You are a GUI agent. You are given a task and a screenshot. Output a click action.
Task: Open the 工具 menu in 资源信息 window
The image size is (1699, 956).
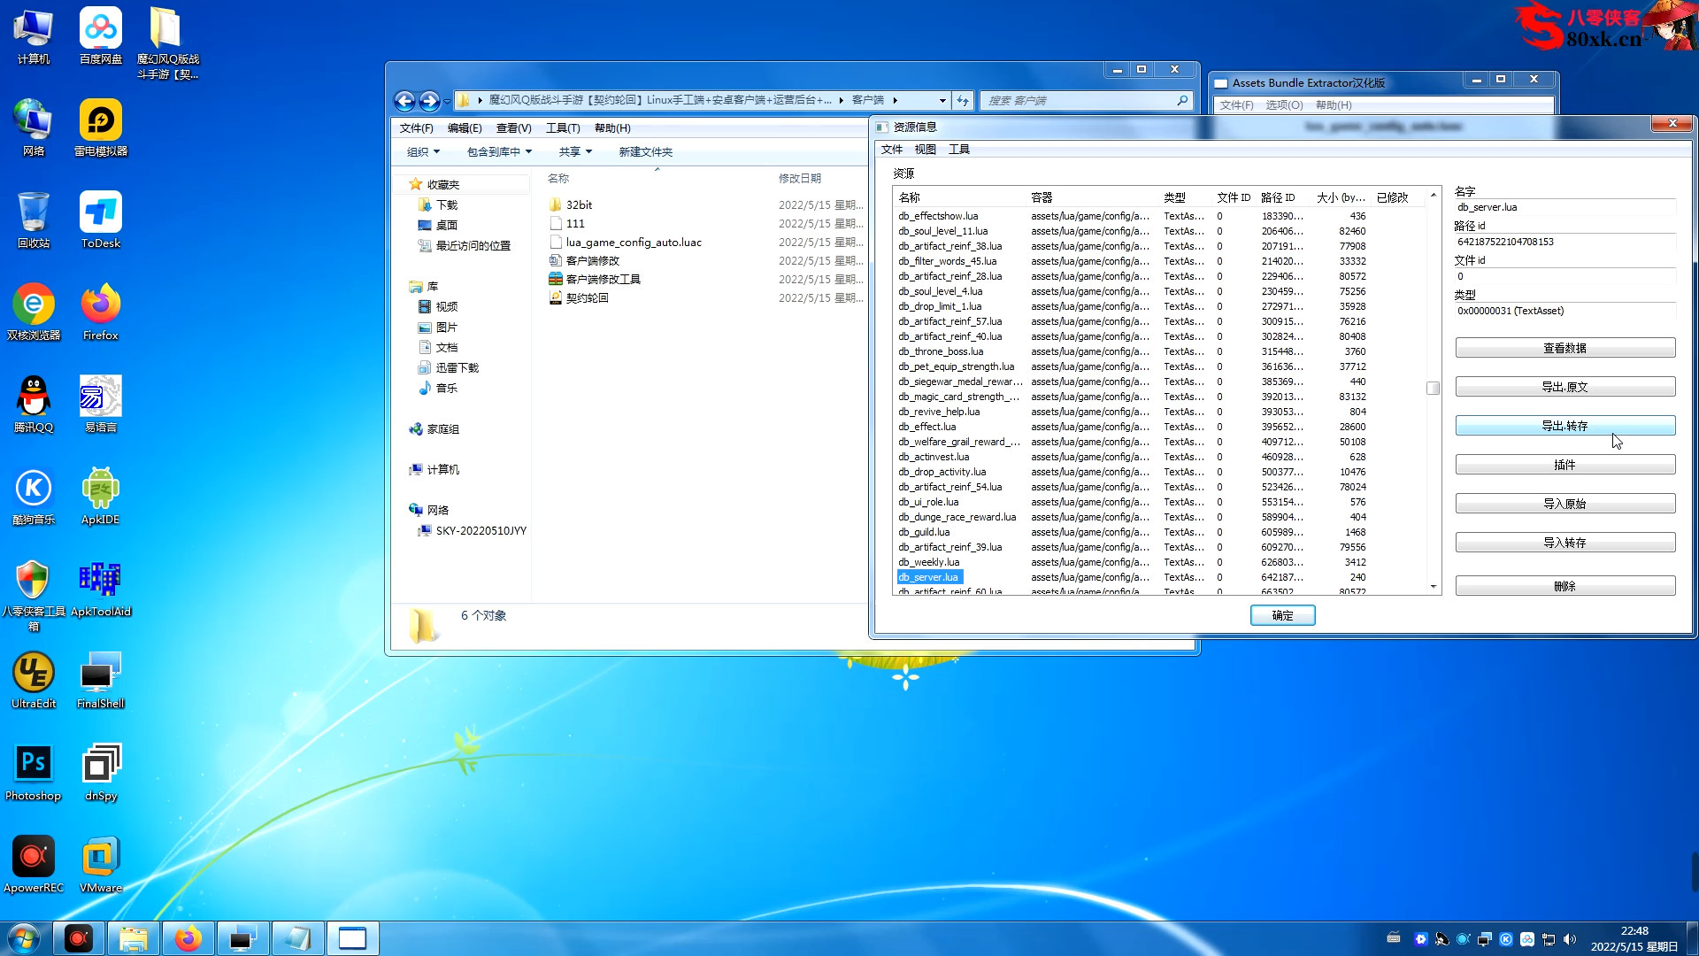coord(959,150)
